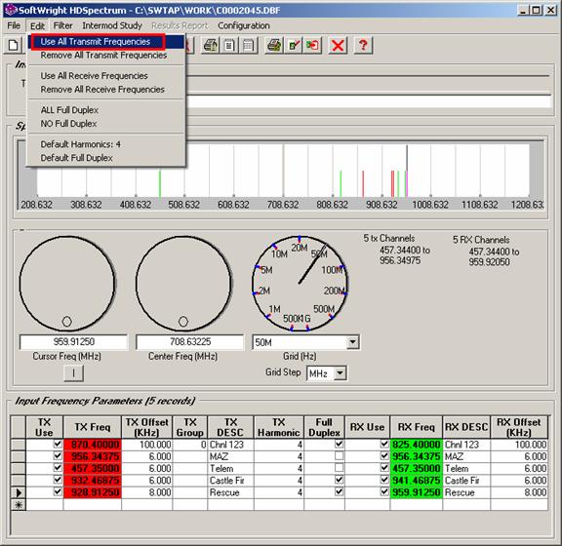Viewport: 562px width, 546px height.
Task: Click the green RX Freq cell 941.46875
Action: (416, 481)
